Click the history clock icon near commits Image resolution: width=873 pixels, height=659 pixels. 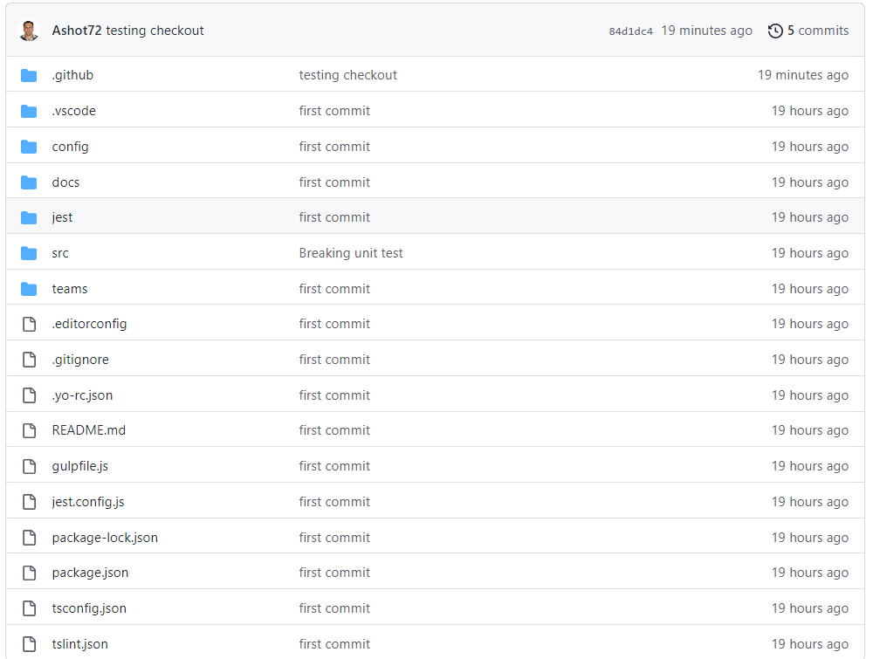(775, 31)
